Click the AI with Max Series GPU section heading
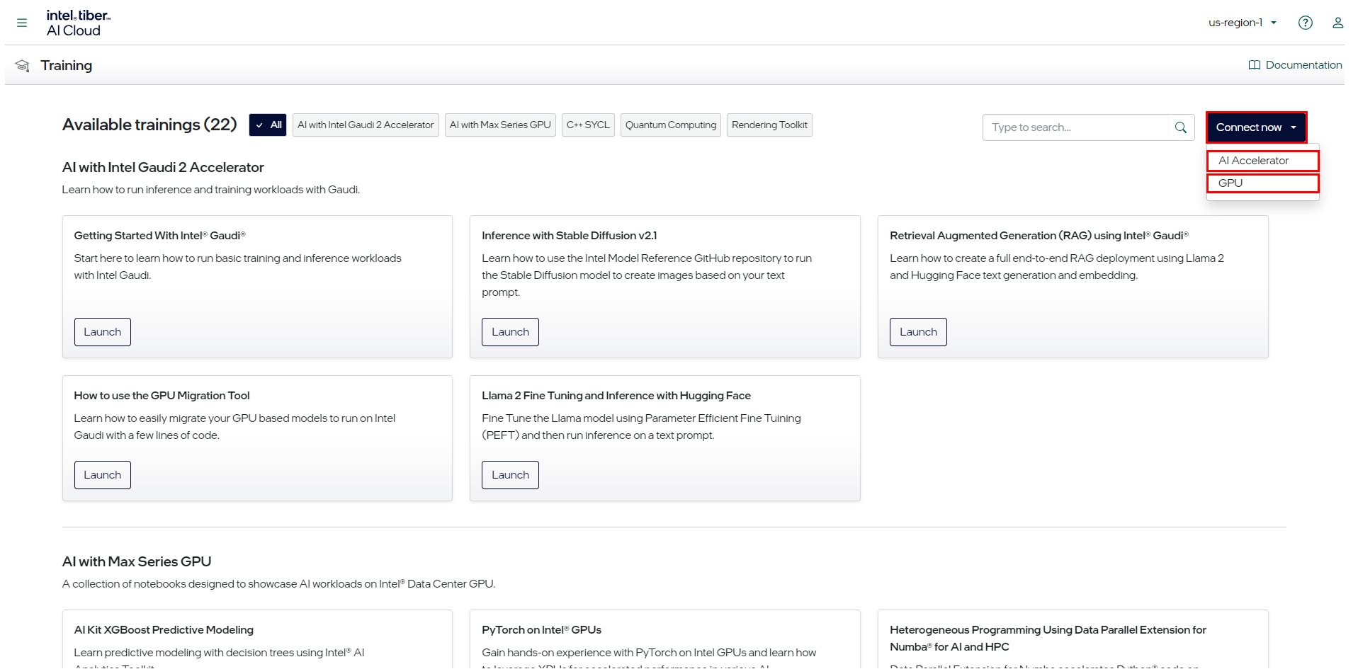Screen dimensions: 1358x669 [137, 561]
